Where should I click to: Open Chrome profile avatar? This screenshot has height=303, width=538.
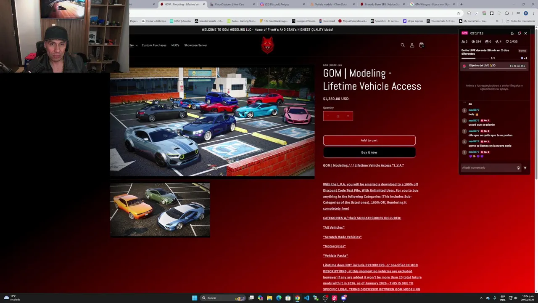pos(525,13)
